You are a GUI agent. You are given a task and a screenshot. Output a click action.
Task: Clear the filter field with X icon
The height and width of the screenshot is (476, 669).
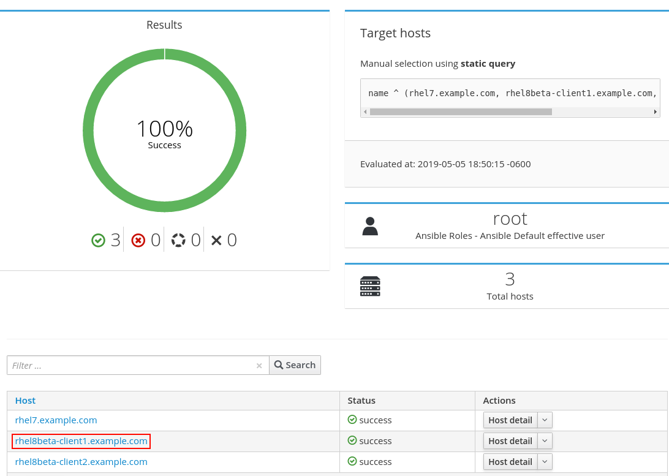pyautogui.click(x=259, y=366)
